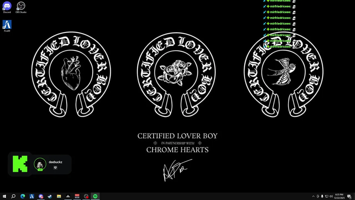Open Steam from the taskbar

(x=50, y=196)
